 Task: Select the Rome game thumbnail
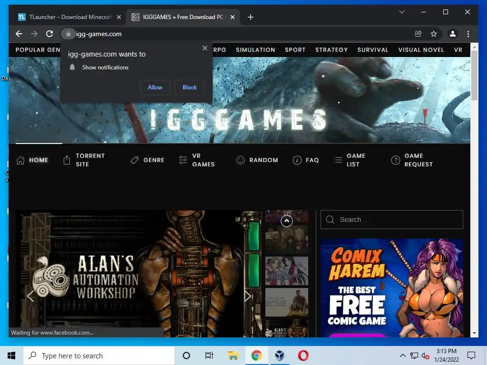[287, 302]
